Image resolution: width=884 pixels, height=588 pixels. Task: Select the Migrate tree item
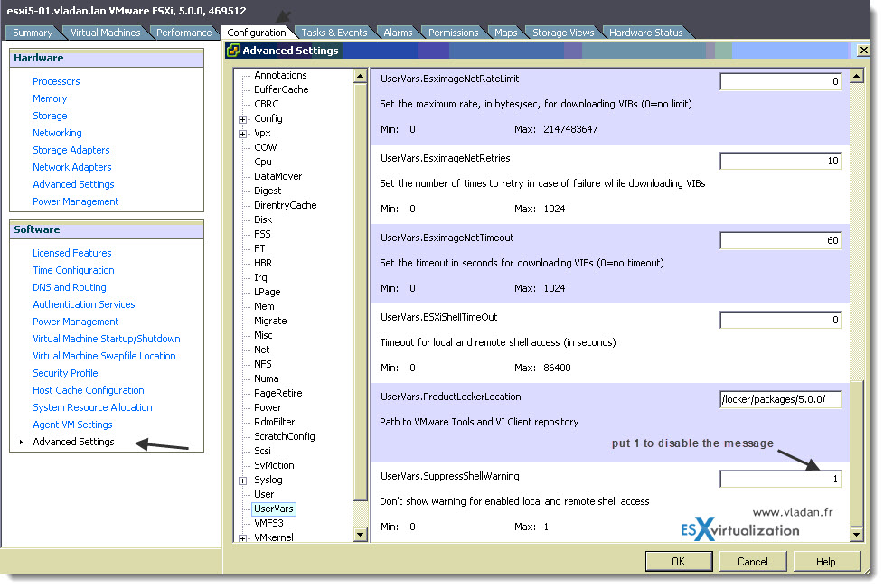coord(270,321)
